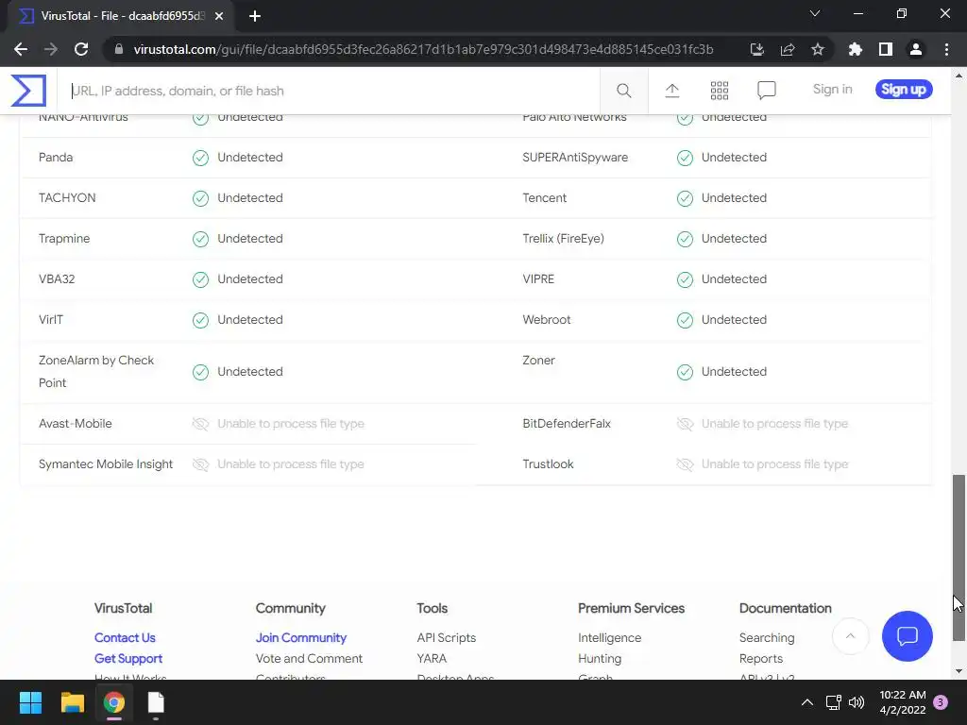
Task: Open tab search dropdown chevron
Action: [815, 13]
